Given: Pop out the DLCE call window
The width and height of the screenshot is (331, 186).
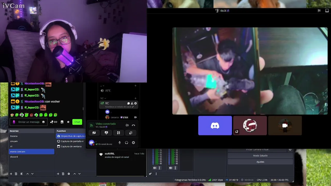Looking at the screenshot, I should tap(327, 11).
